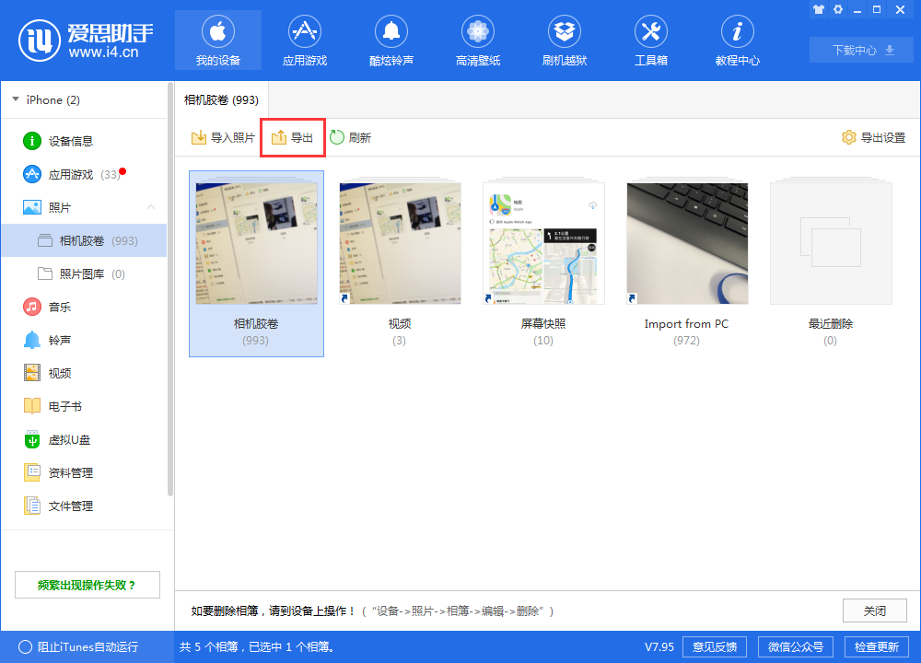Screen dimensions: 921x663
Task: Open the 屏幕快照 album thumbnail
Action: click(x=543, y=242)
